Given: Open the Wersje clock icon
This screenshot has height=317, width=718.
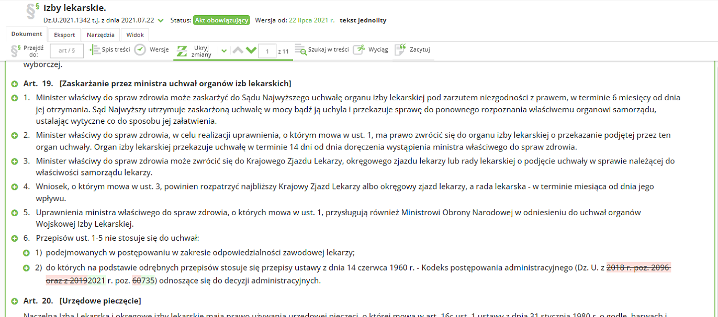Looking at the screenshot, I should pos(140,50).
